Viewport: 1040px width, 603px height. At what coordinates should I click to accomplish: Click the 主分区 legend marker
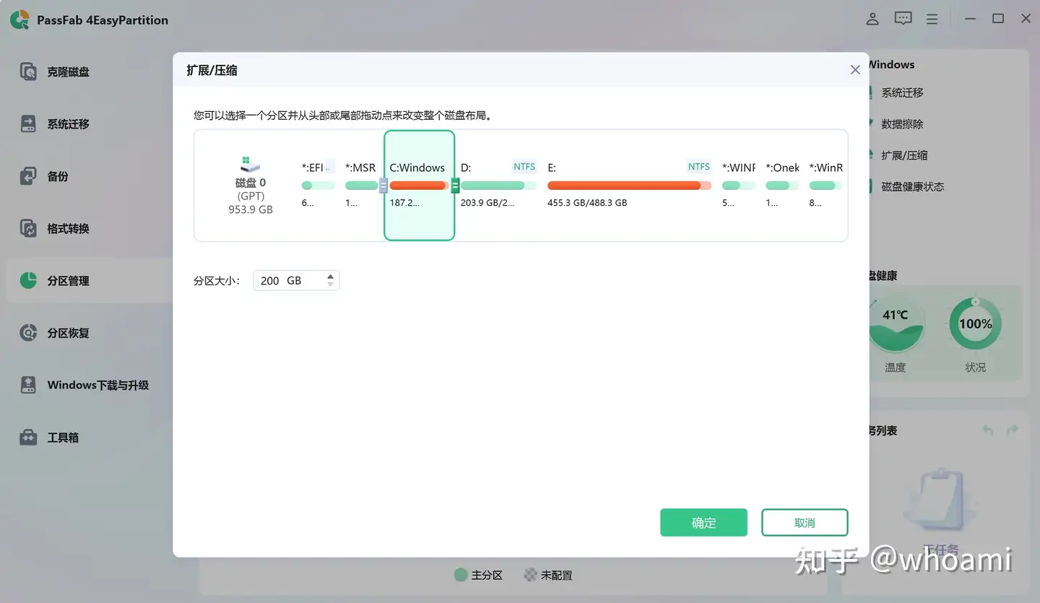[x=461, y=575]
